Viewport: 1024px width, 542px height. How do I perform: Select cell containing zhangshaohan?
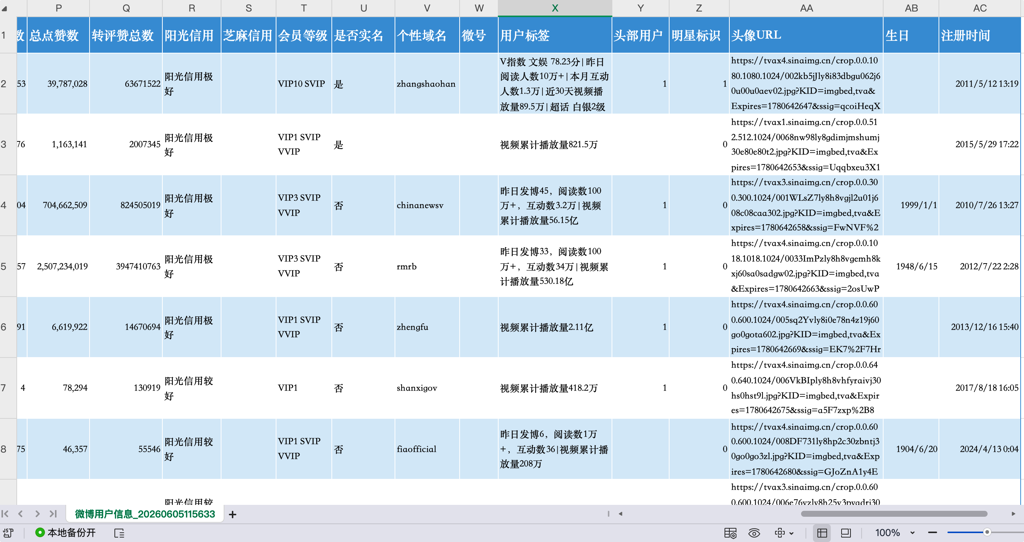click(x=427, y=84)
